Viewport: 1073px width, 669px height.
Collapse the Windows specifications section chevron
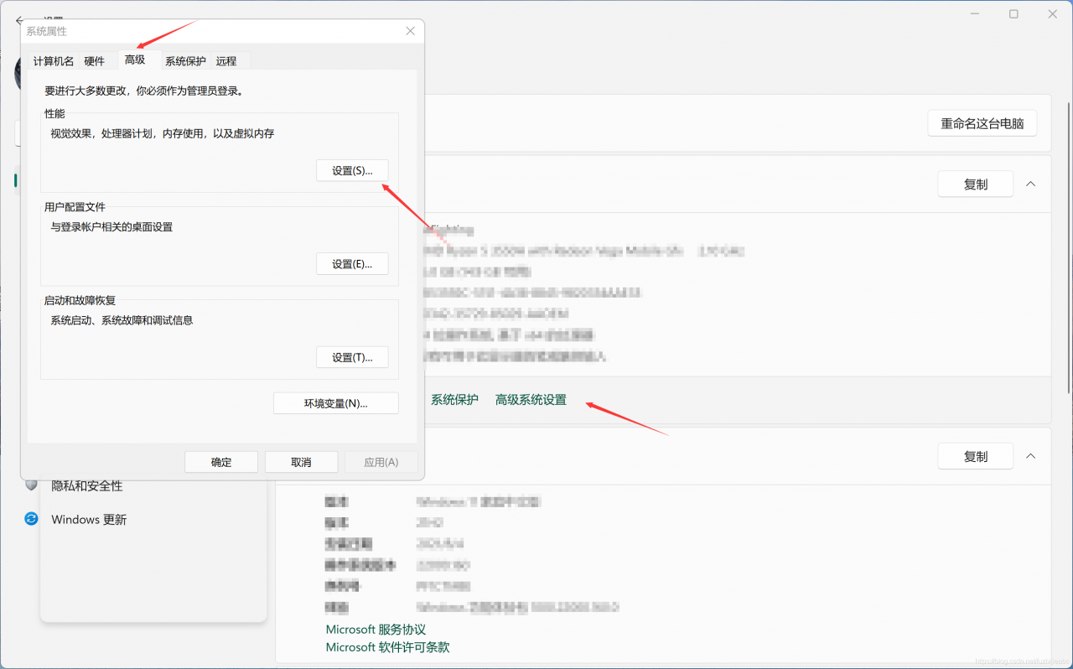coord(1031,457)
